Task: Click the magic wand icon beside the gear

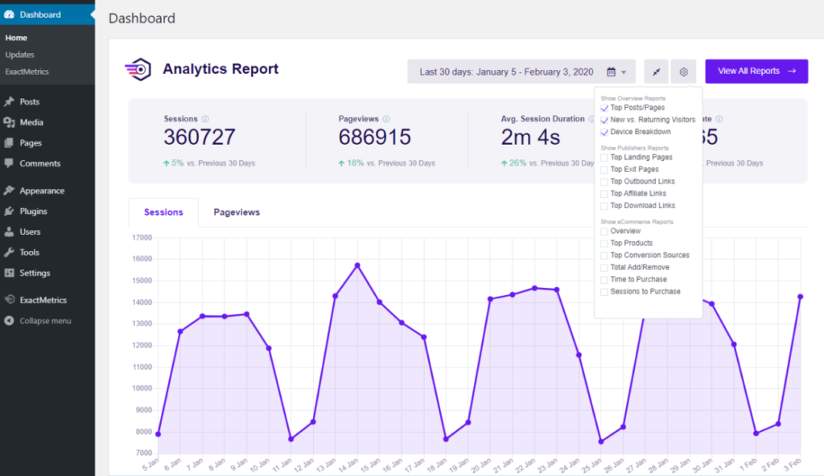Action: coord(656,72)
